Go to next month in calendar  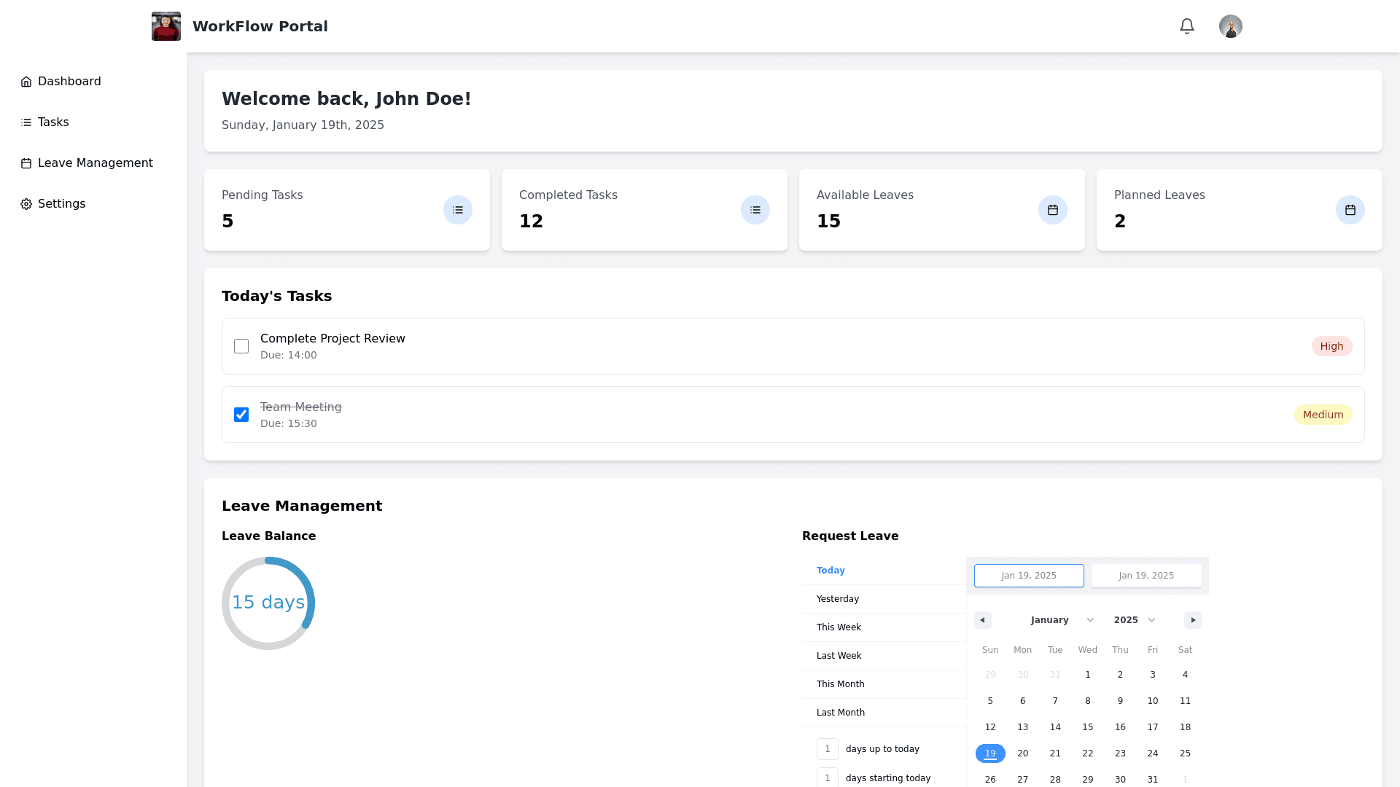1192,620
